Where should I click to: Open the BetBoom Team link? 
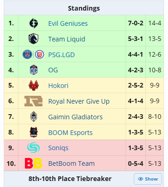(x=72, y=164)
